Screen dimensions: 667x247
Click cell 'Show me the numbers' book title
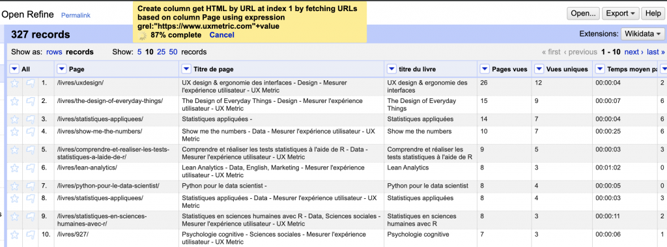point(419,131)
